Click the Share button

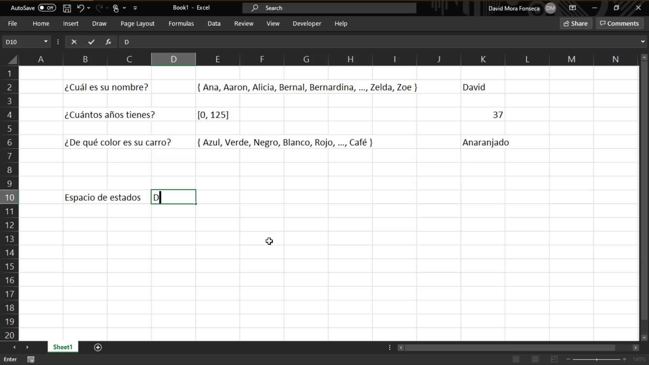click(x=576, y=24)
